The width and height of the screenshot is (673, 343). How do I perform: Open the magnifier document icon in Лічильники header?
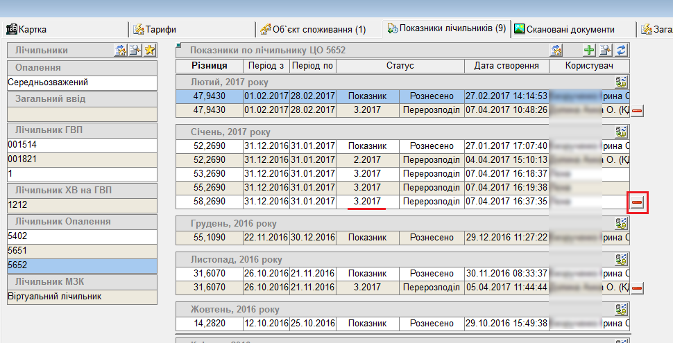pyautogui.click(x=135, y=50)
